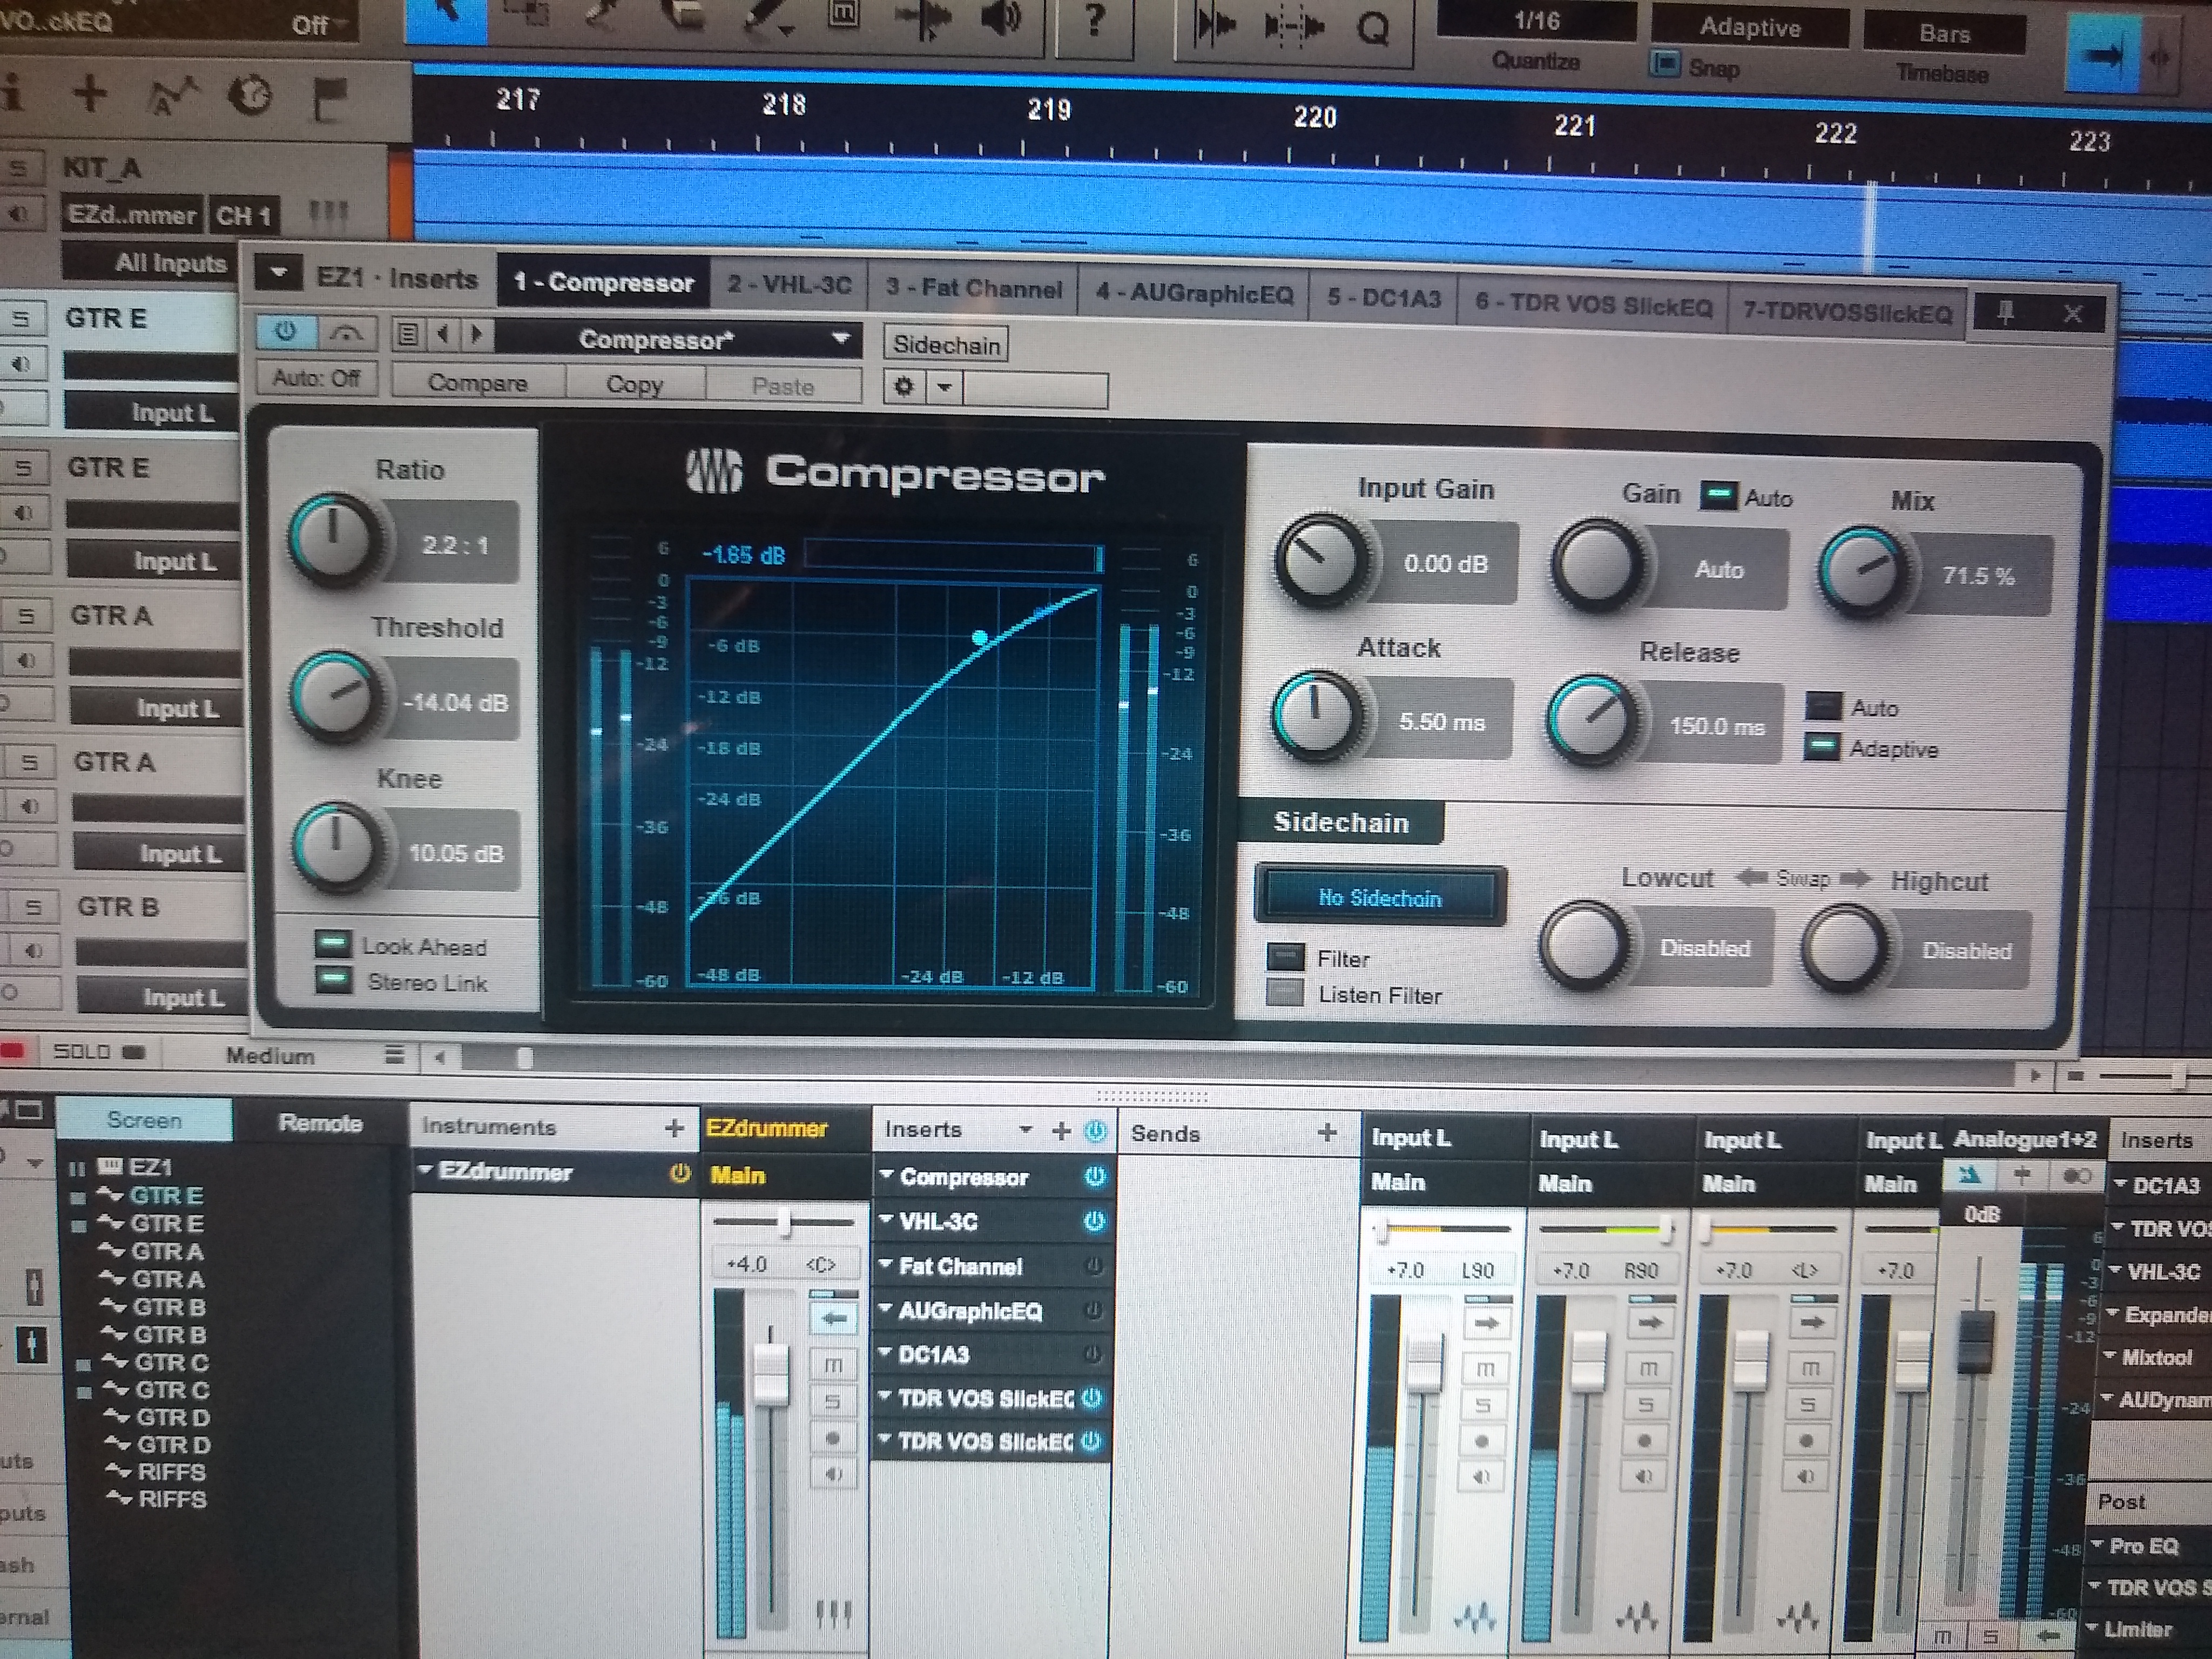The width and height of the screenshot is (2212, 1659).
Task: Open the plugin settings gear icon
Action: point(904,386)
